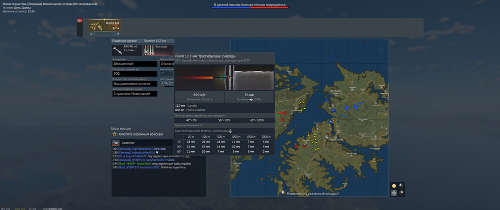Click the Пулемёт 12.7 мм header

pyautogui.click(x=158, y=41)
